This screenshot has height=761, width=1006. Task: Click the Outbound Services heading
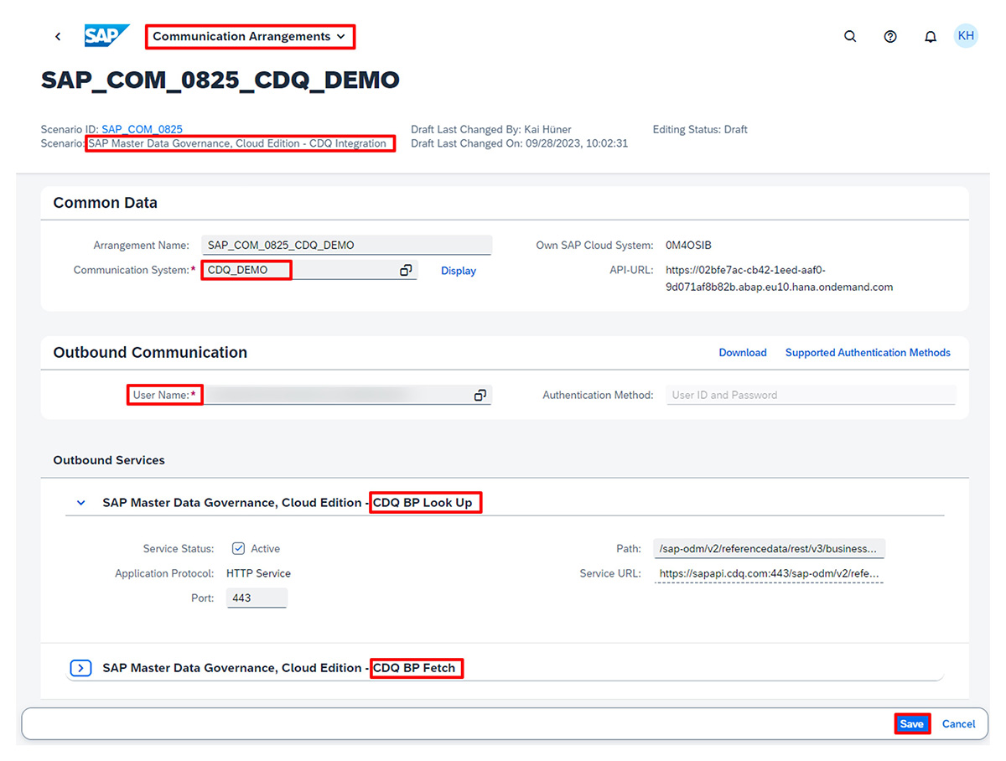(x=109, y=460)
